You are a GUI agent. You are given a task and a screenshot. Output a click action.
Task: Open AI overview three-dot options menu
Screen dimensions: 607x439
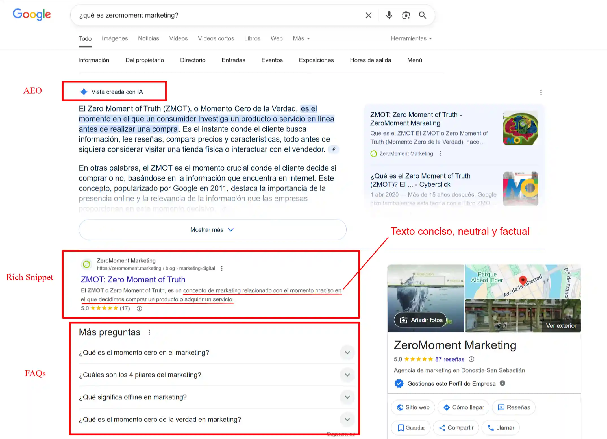541,92
